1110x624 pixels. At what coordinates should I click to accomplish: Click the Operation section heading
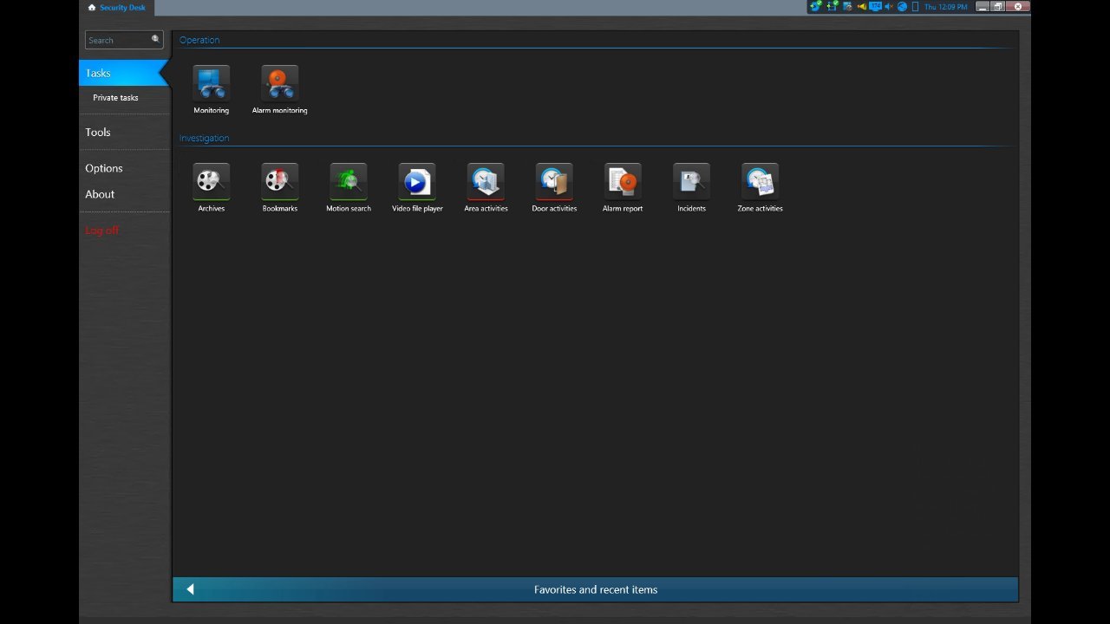(x=199, y=40)
